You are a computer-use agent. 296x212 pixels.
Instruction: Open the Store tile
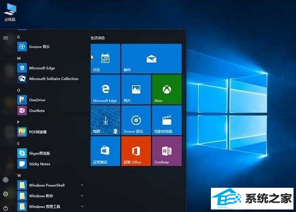point(105,151)
